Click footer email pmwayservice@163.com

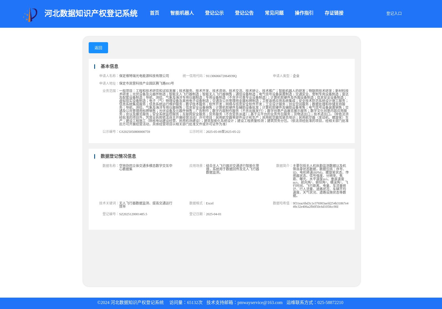[260, 303]
